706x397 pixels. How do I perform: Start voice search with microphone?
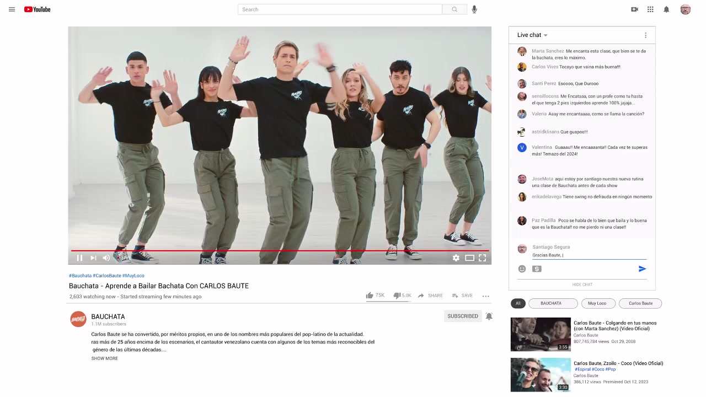pyautogui.click(x=474, y=9)
